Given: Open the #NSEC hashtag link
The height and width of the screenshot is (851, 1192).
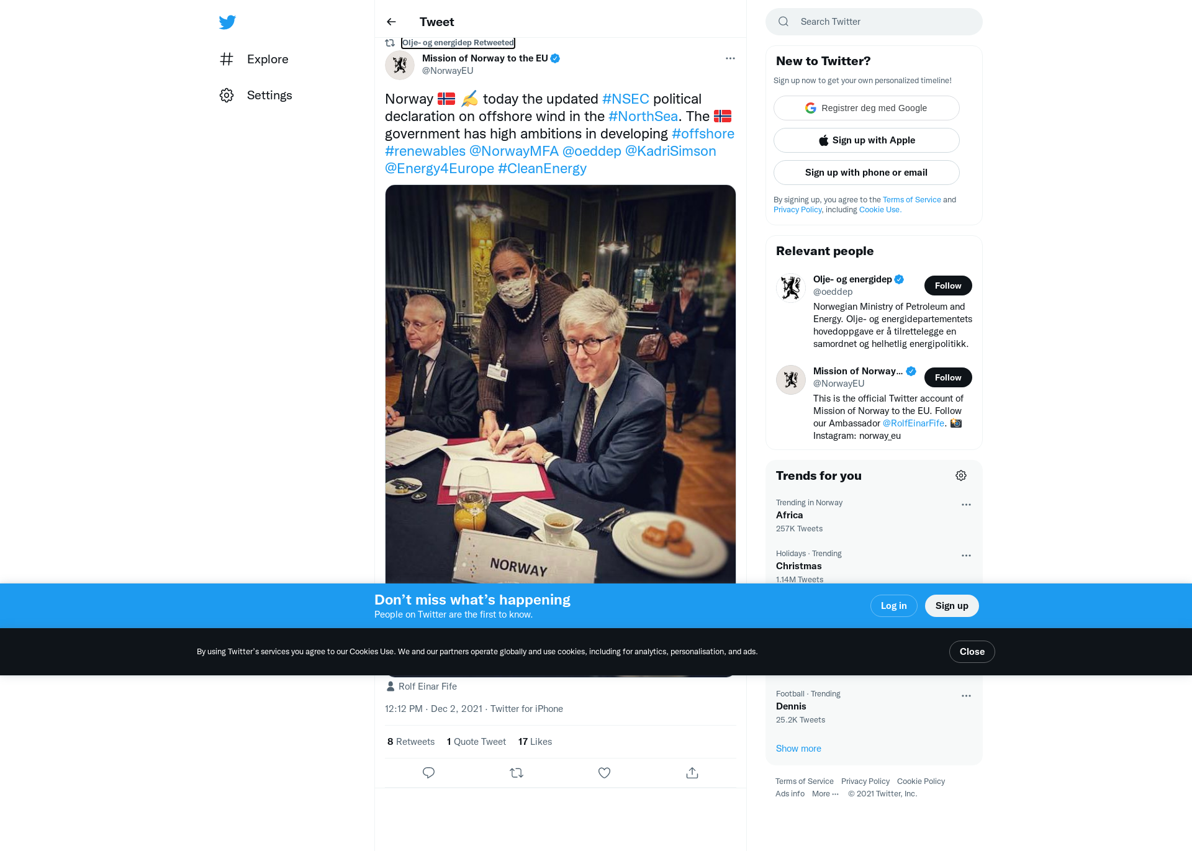Looking at the screenshot, I should pyautogui.click(x=625, y=99).
